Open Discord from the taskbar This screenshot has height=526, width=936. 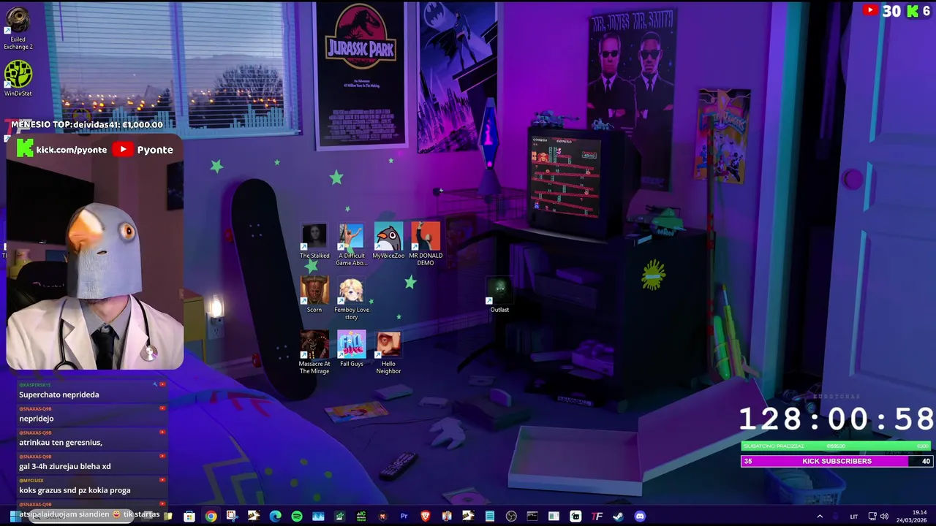click(640, 517)
